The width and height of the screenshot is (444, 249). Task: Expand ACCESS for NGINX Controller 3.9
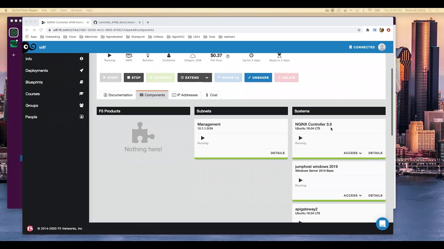pos(353,153)
